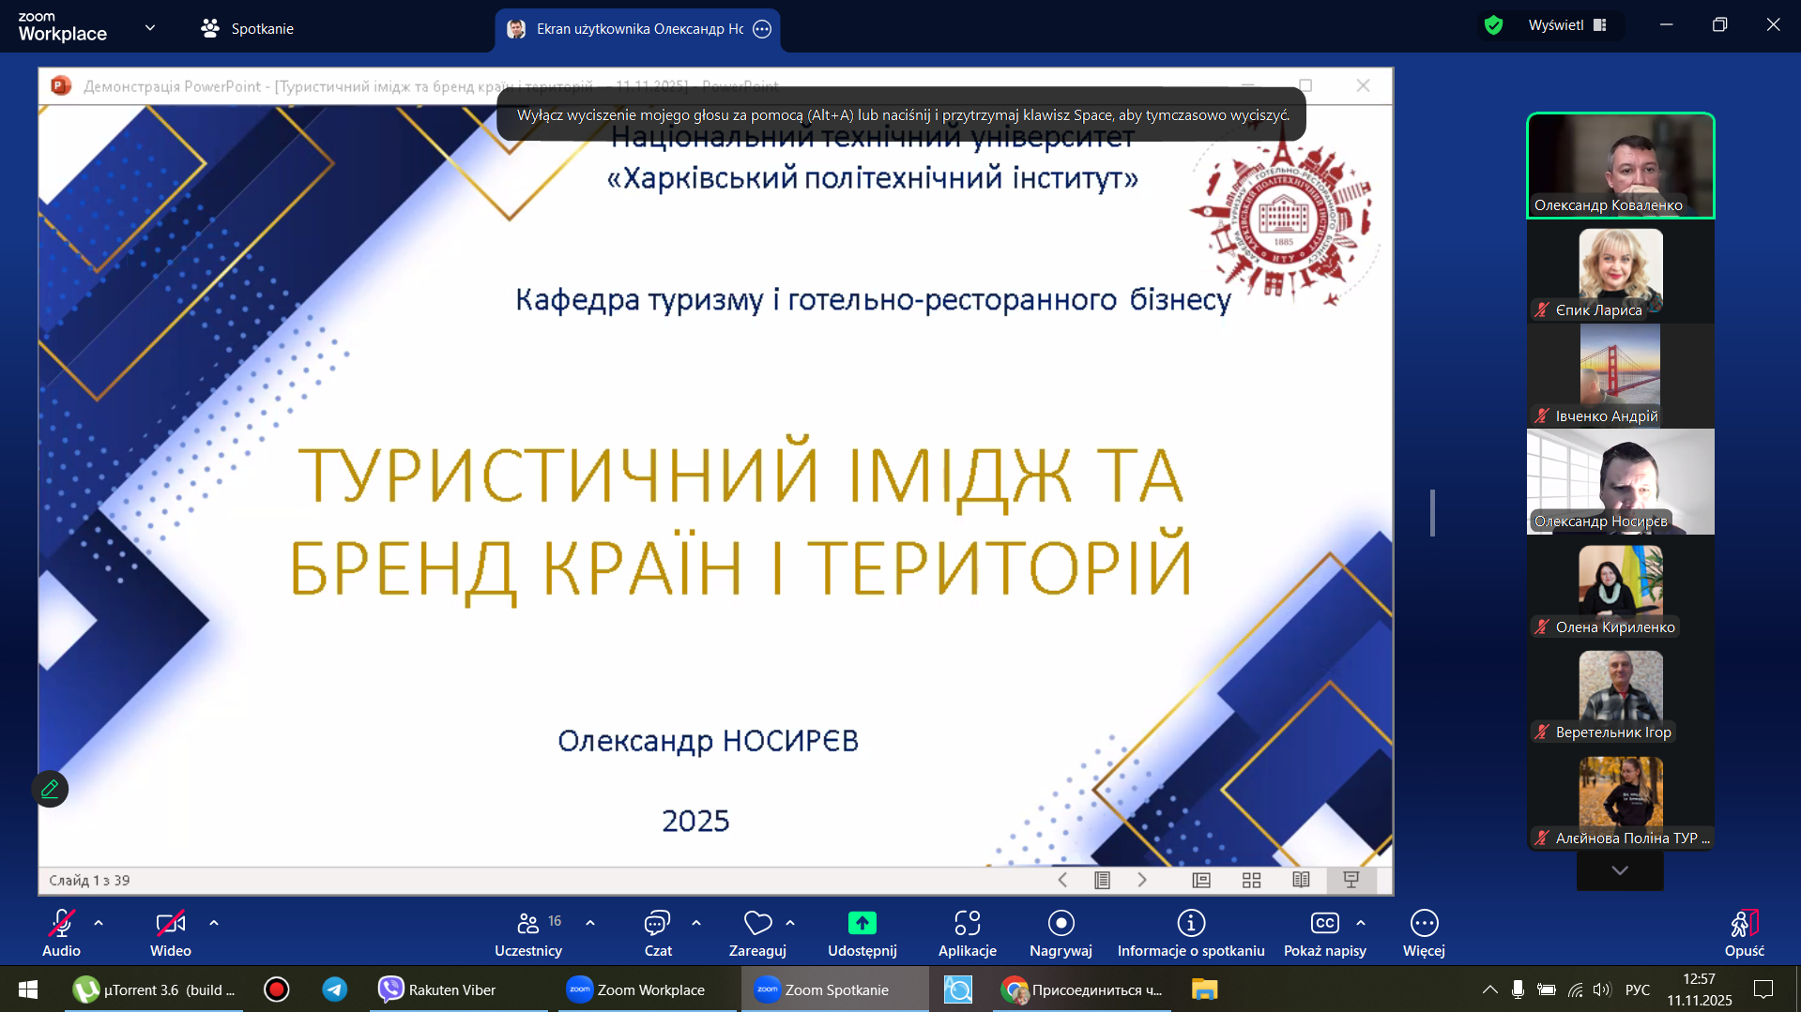Open the Wyświetl view menu
1801x1012 pixels.
click(1566, 25)
